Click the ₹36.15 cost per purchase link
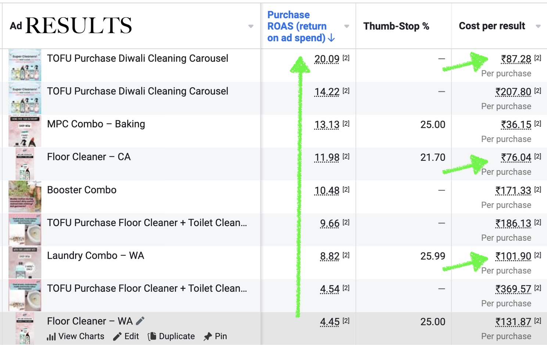The height and width of the screenshot is (345, 547). 516,125
